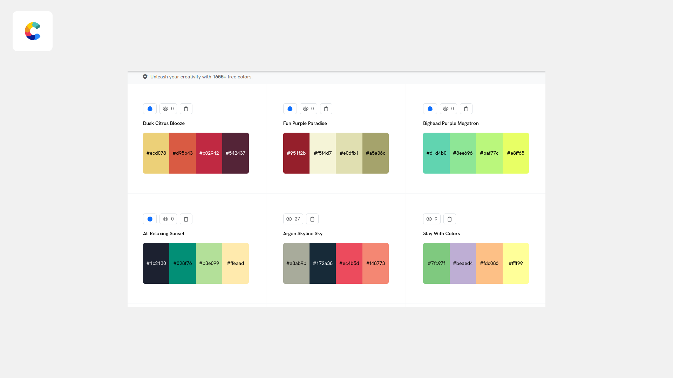673x378 pixels.
Task: Toggle the eye button showing 9 views
Action: [x=432, y=219]
